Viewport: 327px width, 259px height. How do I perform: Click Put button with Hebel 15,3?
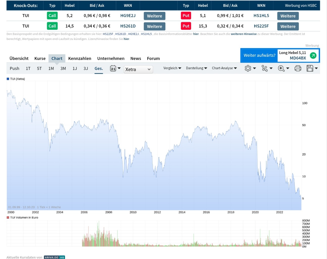(186, 26)
